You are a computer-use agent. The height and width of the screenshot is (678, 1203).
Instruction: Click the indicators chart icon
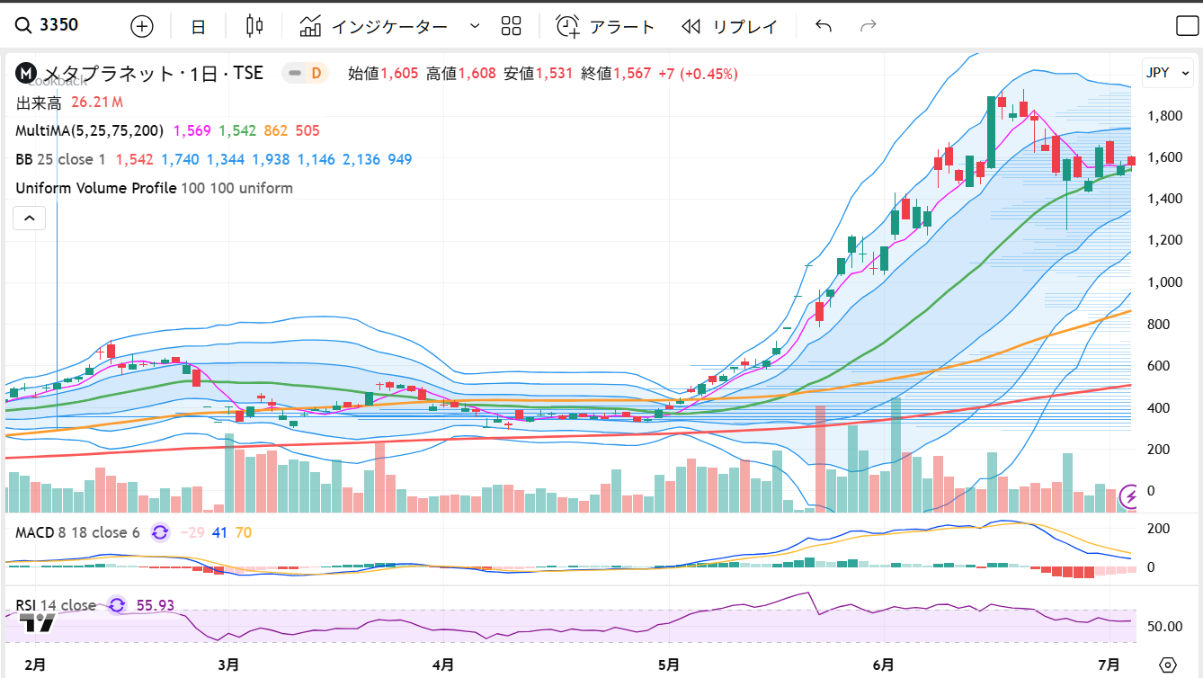[x=311, y=26]
